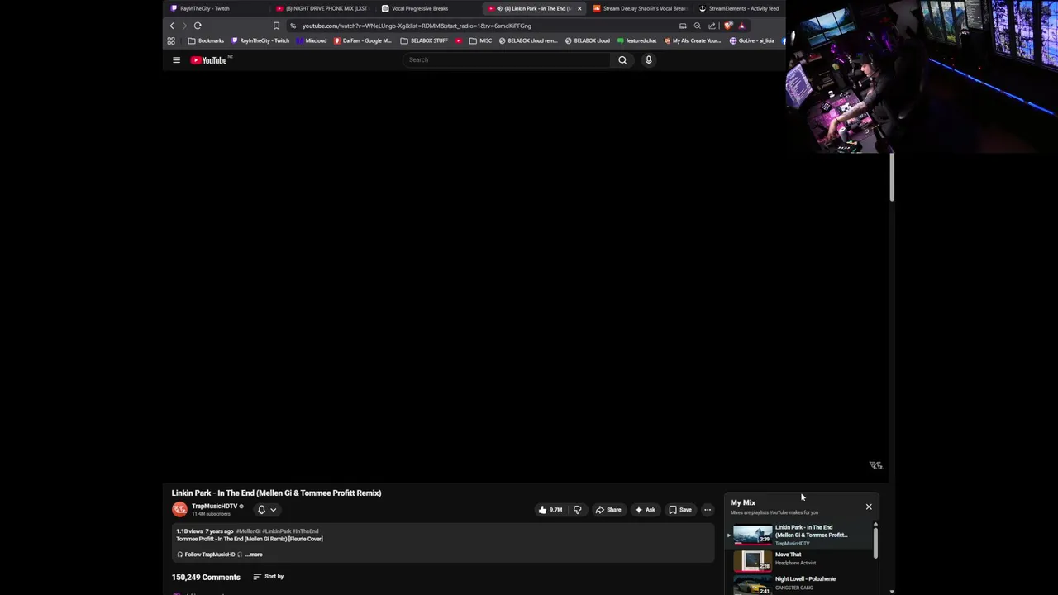Close the Linkin Park browser tab
This screenshot has height=595, width=1058.
tap(579, 8)
